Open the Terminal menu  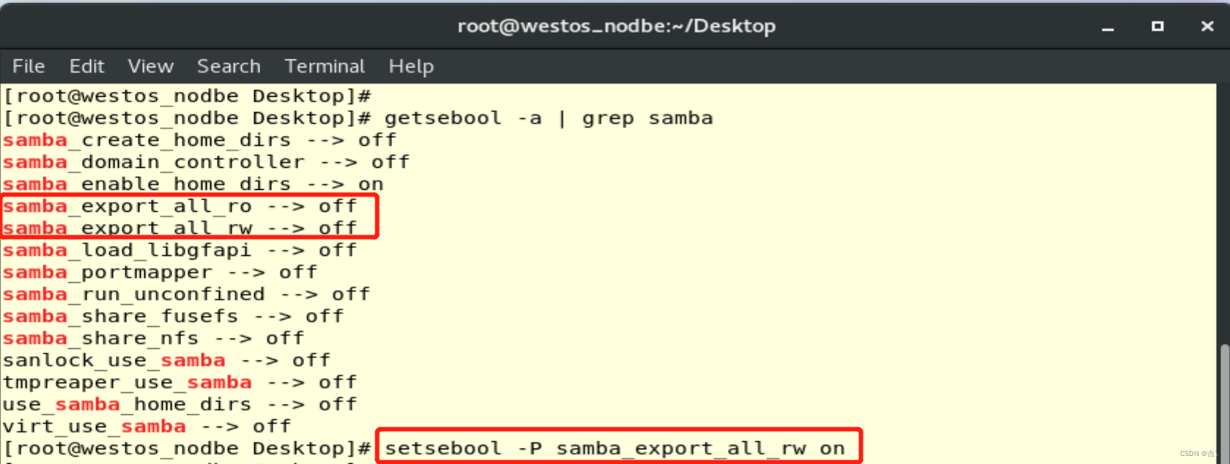click(324, 66)
